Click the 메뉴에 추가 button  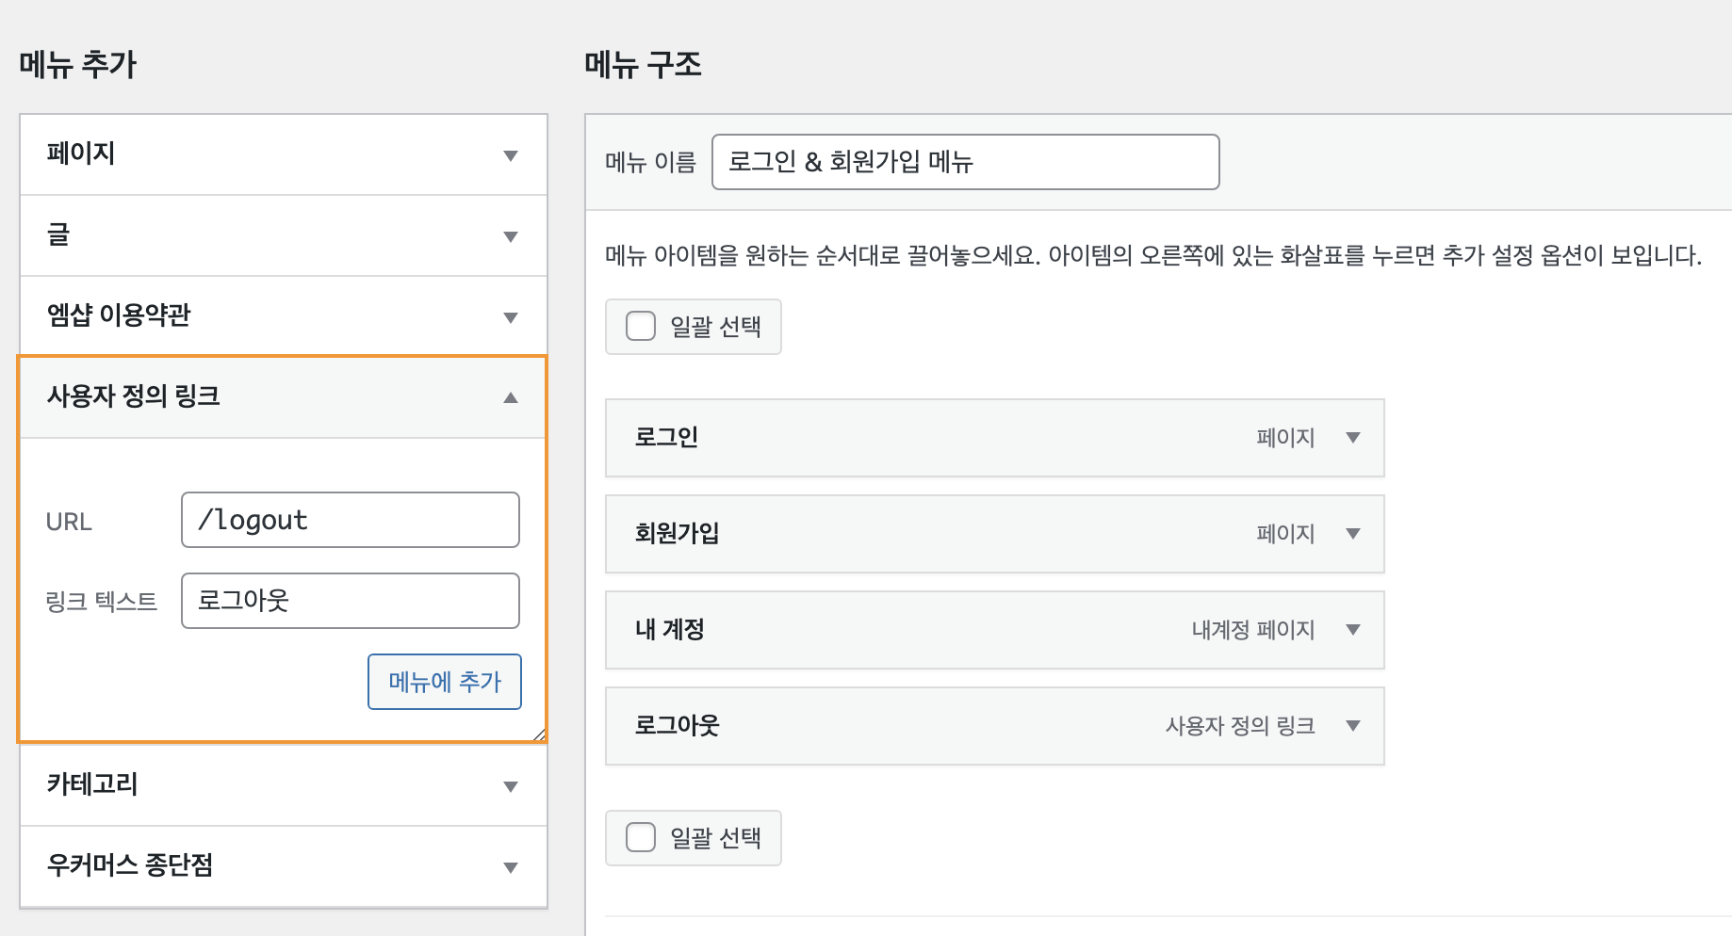point(444,682)
